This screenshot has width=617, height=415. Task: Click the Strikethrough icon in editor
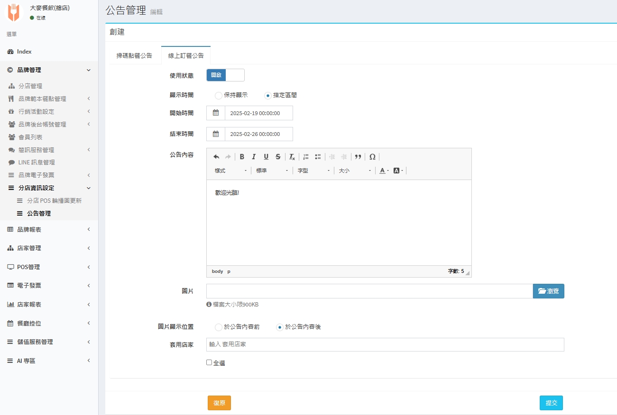coord(278,157)
